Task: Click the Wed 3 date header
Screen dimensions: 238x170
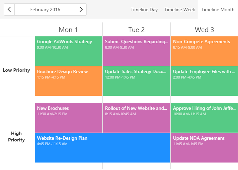Action: pos(204,30)
